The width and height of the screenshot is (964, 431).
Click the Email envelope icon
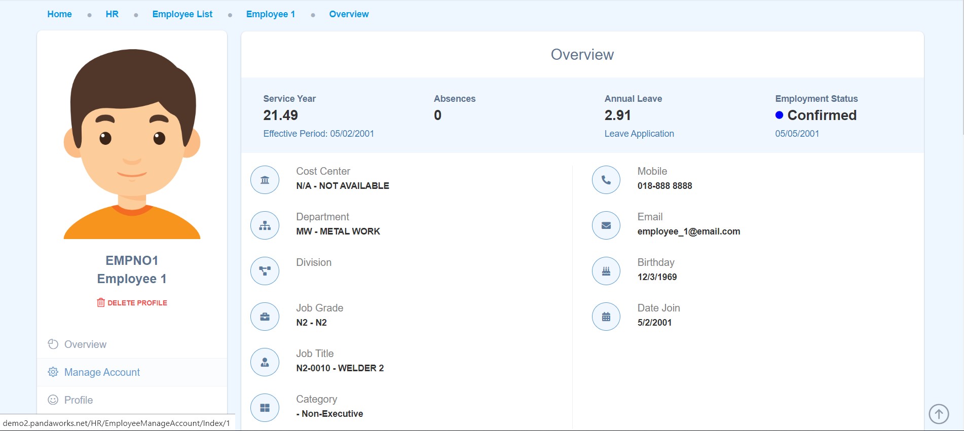point(606,225)
